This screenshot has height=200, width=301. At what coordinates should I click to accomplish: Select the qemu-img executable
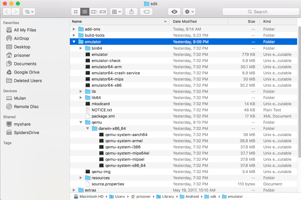[x=183, y=172]
